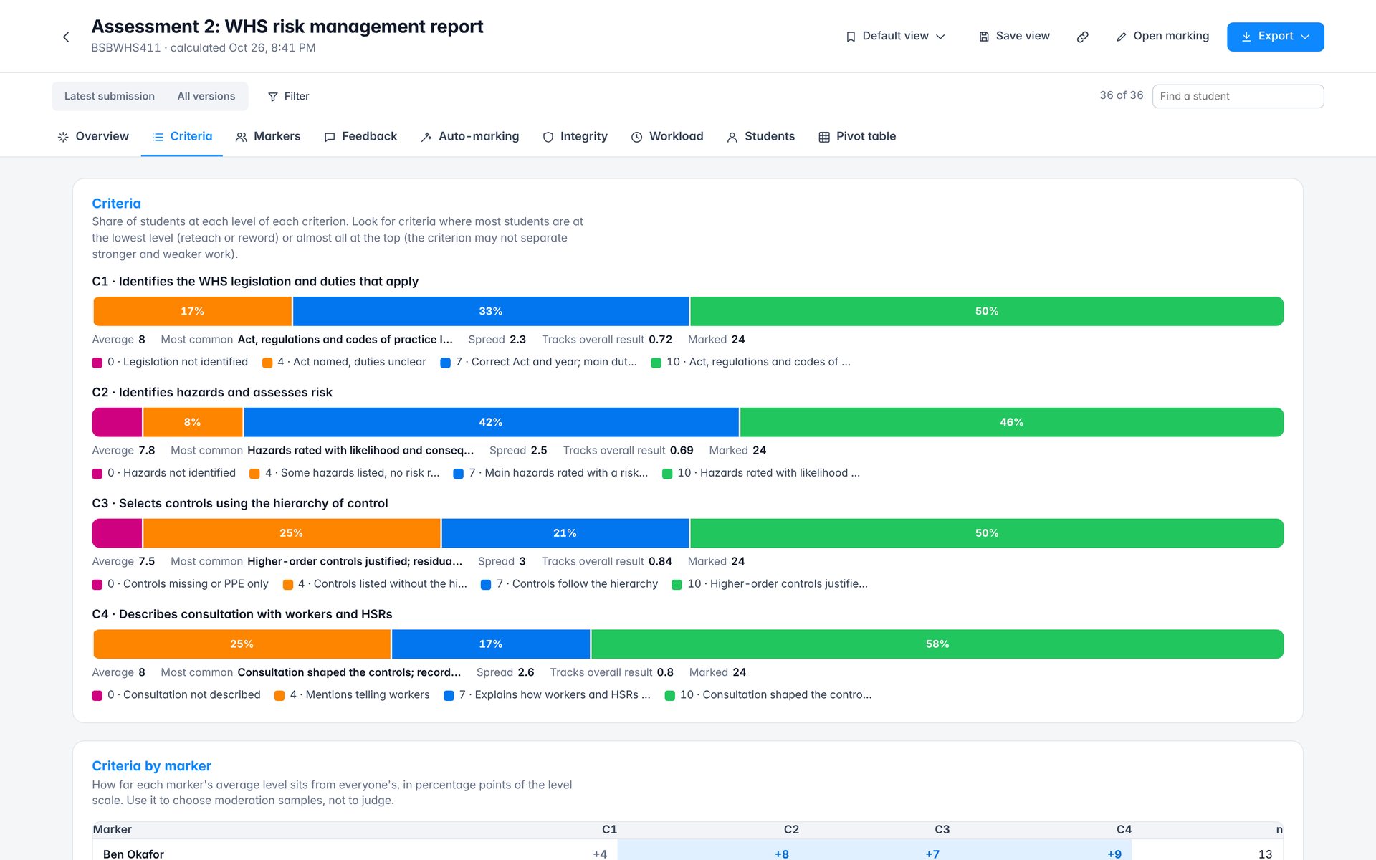Click C1 orange 17% bar segment
The image size is (1376, 860).
192,311
